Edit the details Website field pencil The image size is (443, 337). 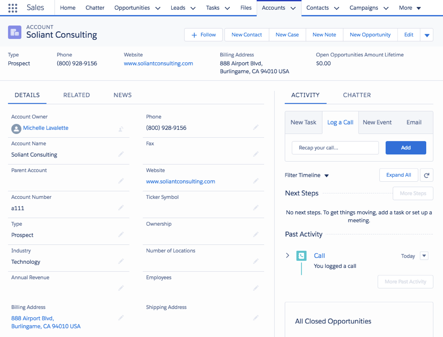coord(256,181)
